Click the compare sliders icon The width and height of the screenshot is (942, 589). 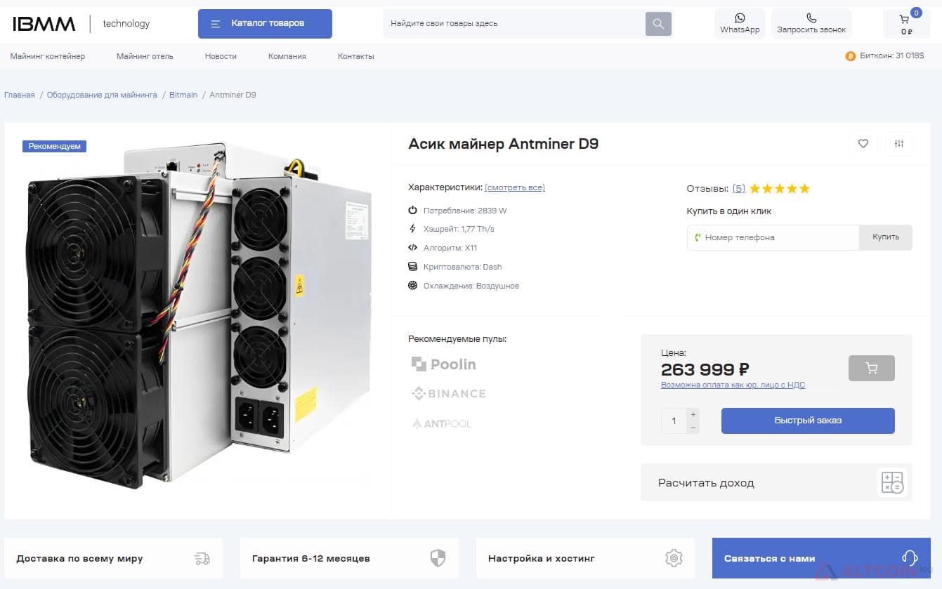[x=899, y=144]
